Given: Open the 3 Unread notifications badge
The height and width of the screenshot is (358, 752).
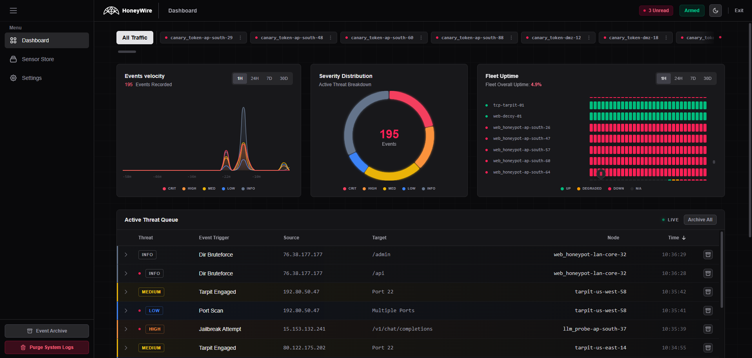Looking at the screenshot, I should [656, 11].
